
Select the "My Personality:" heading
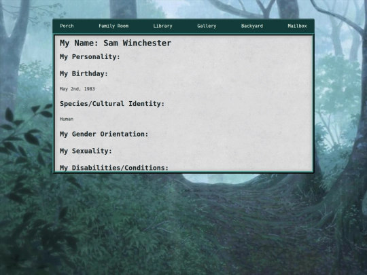[90, 57]
